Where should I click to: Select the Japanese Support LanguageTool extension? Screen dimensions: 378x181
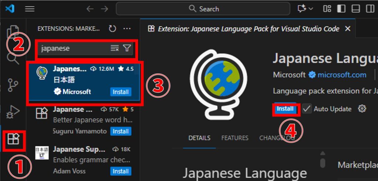click(x=85, y=160)
